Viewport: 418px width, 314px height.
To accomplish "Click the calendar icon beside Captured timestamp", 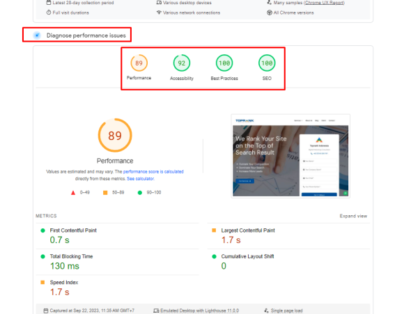I will pos(45,310).
